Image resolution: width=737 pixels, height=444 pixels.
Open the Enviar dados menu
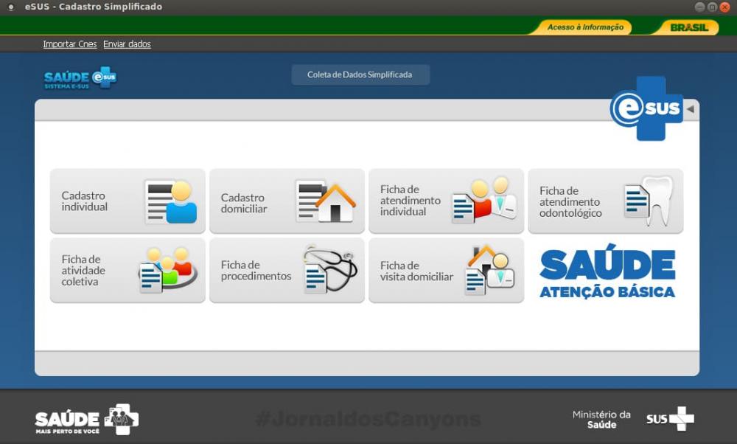(x=127, y=44)
